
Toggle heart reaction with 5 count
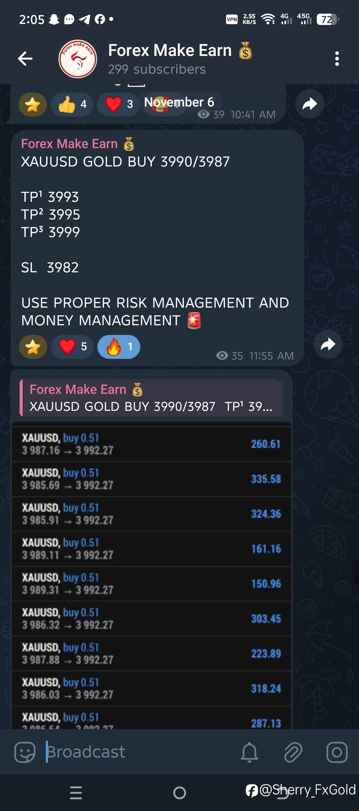(72, 347)
